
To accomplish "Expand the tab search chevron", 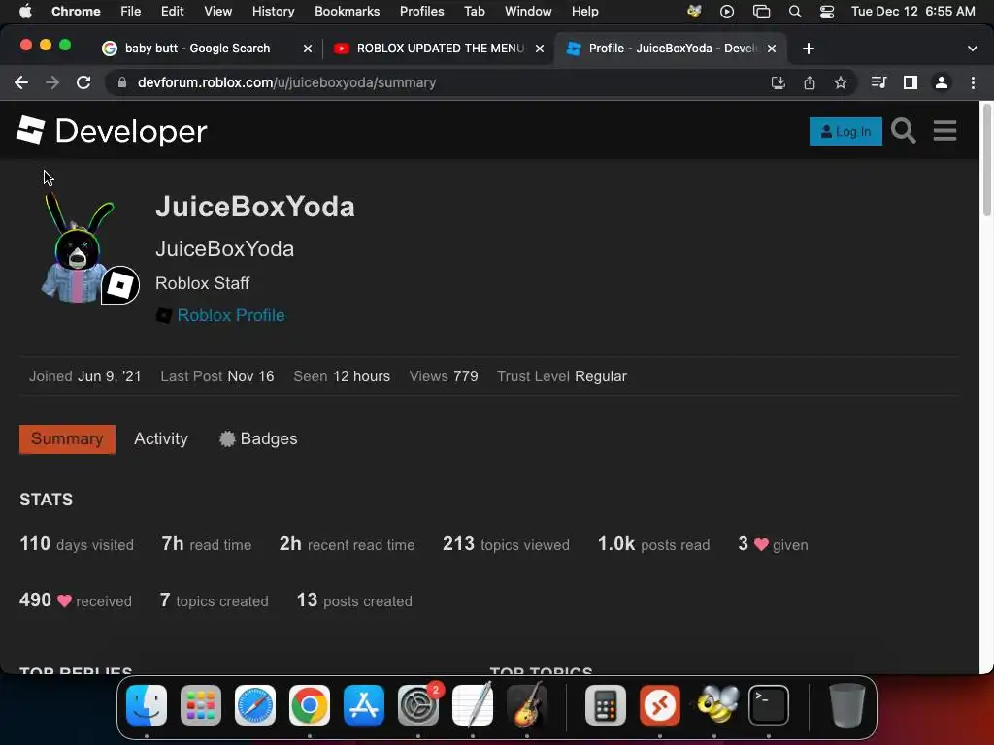I will (973, 49).
